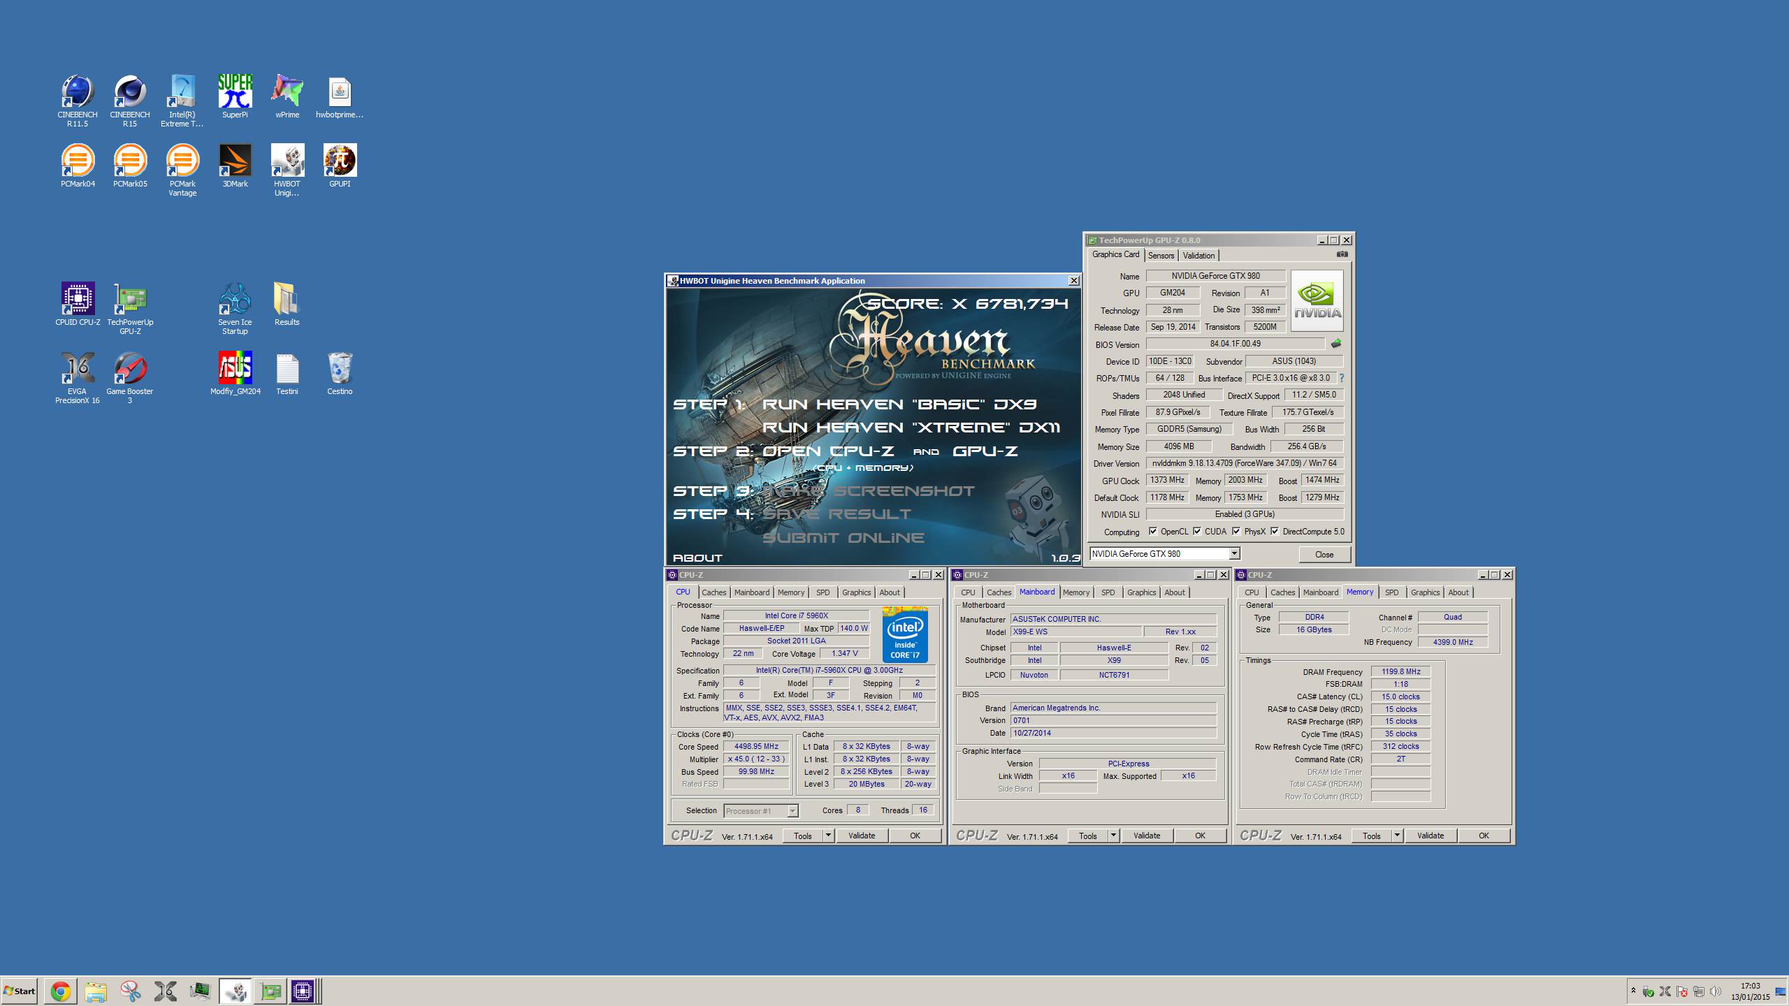Click OK in CPU-Z Mainboard window
This screenshot has width=1789, height=1006.
(x=1200, y=836)
